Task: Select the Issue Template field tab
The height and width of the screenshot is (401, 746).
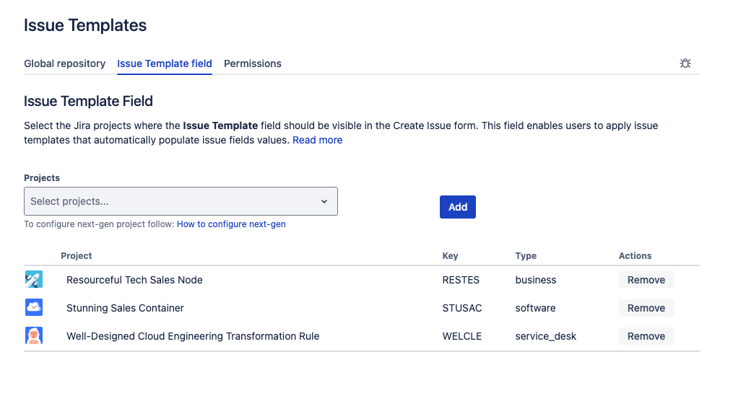Action: pyautogui.click(x=165, y=63)
